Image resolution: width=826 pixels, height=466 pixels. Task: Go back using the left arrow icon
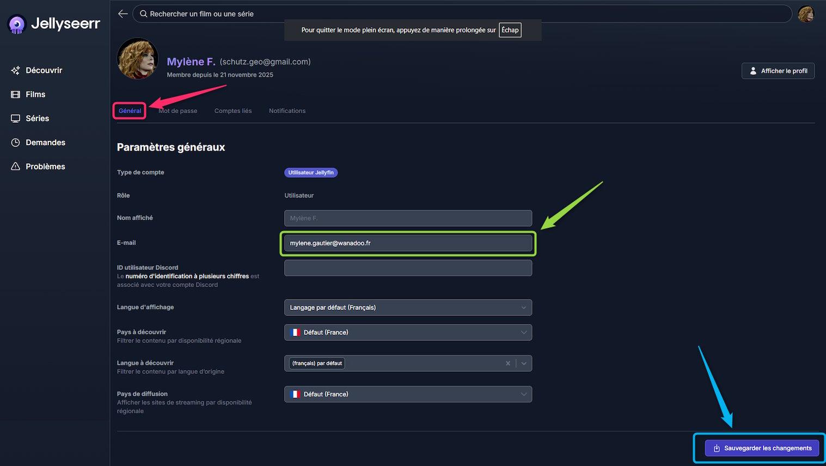tap(123, 14)
